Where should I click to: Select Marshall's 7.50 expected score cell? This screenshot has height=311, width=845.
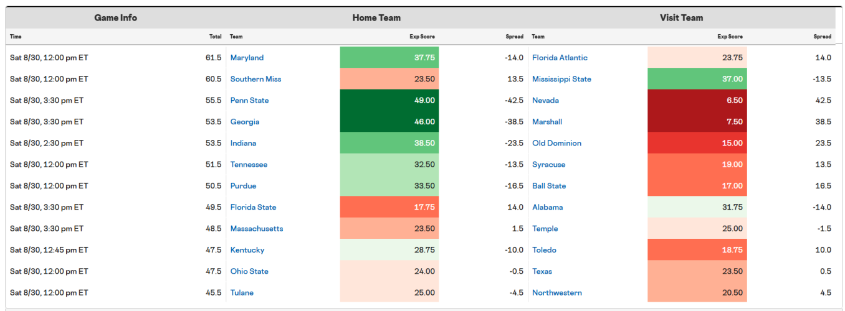coord(697,122)
